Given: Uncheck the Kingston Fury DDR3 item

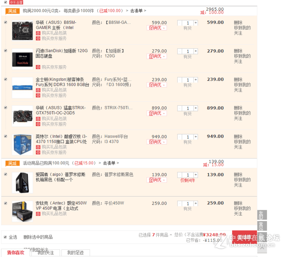Looking at the screenshot, I should [5, 79].
